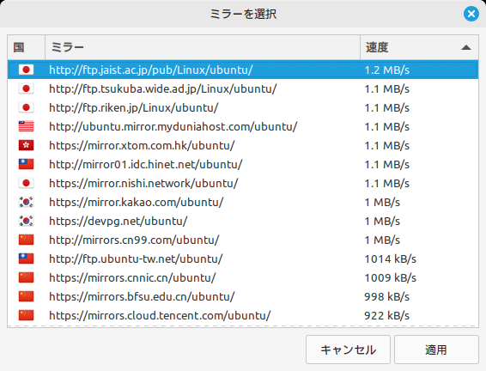
Task: Click the Japan flag beside mirror.nishi.network
Action: [26, 183]
